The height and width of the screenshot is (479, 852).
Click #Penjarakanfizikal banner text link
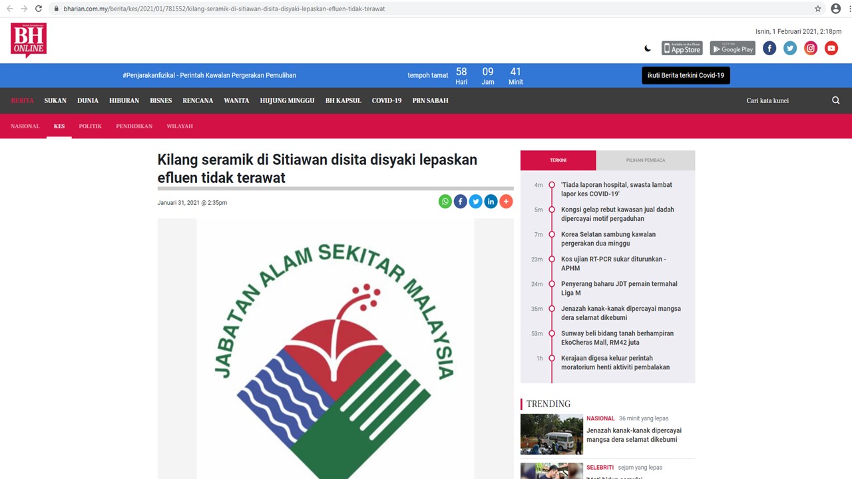pyautogui.click(x=209, y=75)
